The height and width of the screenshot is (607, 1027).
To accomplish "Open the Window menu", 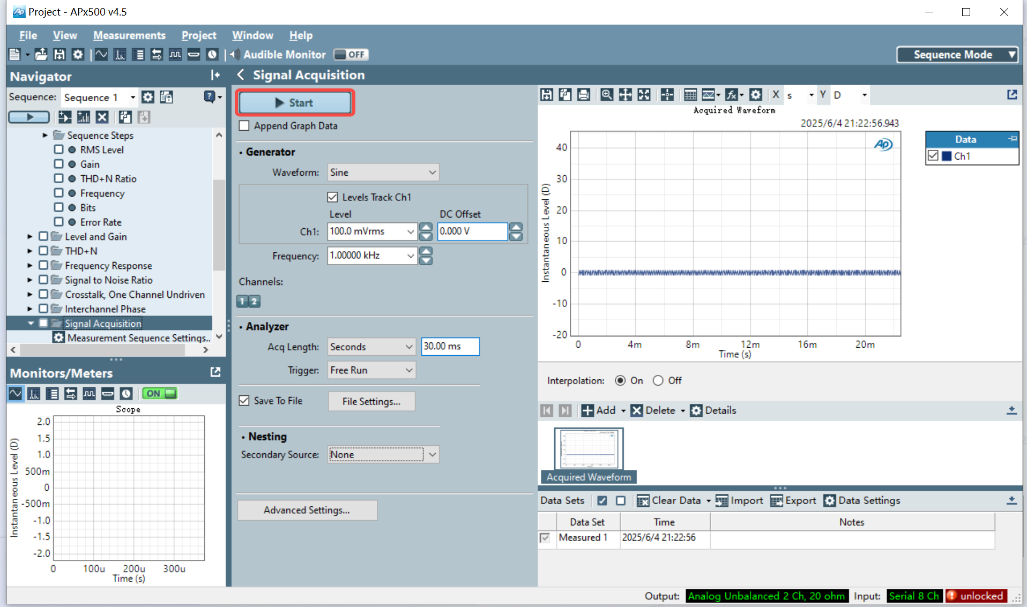I will tap(252, 35).
